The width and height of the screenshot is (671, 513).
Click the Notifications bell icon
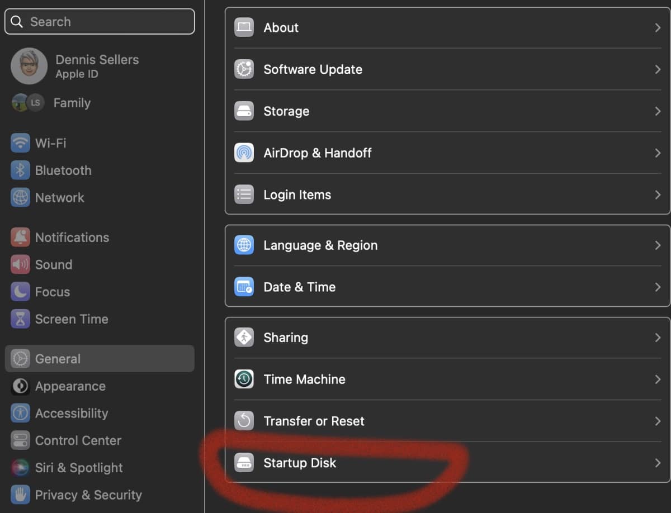(x=21, y=237)
